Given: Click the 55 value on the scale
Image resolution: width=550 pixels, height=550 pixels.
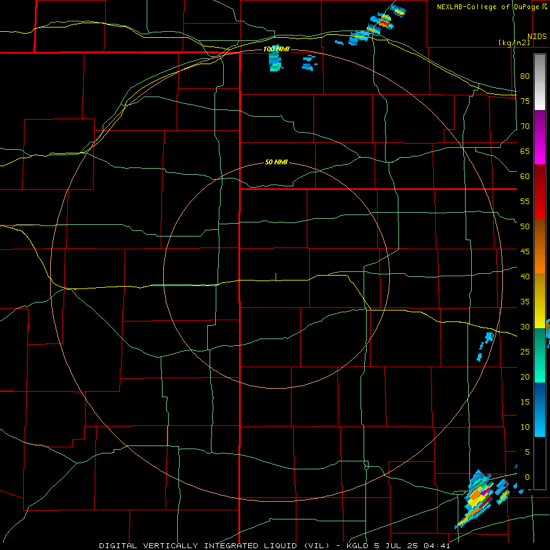Looking at the screenshot, I should 525,201.
